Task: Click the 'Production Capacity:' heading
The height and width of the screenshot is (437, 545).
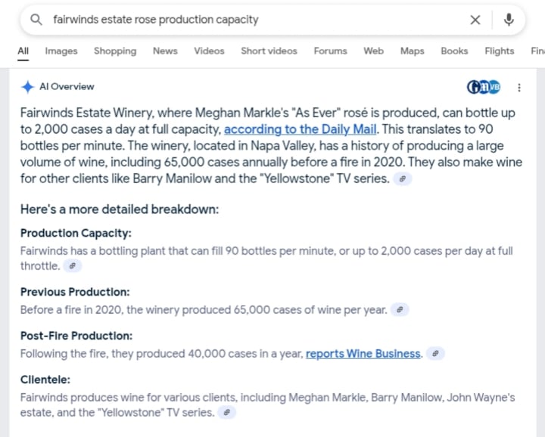Action: (x=76, y=234)
